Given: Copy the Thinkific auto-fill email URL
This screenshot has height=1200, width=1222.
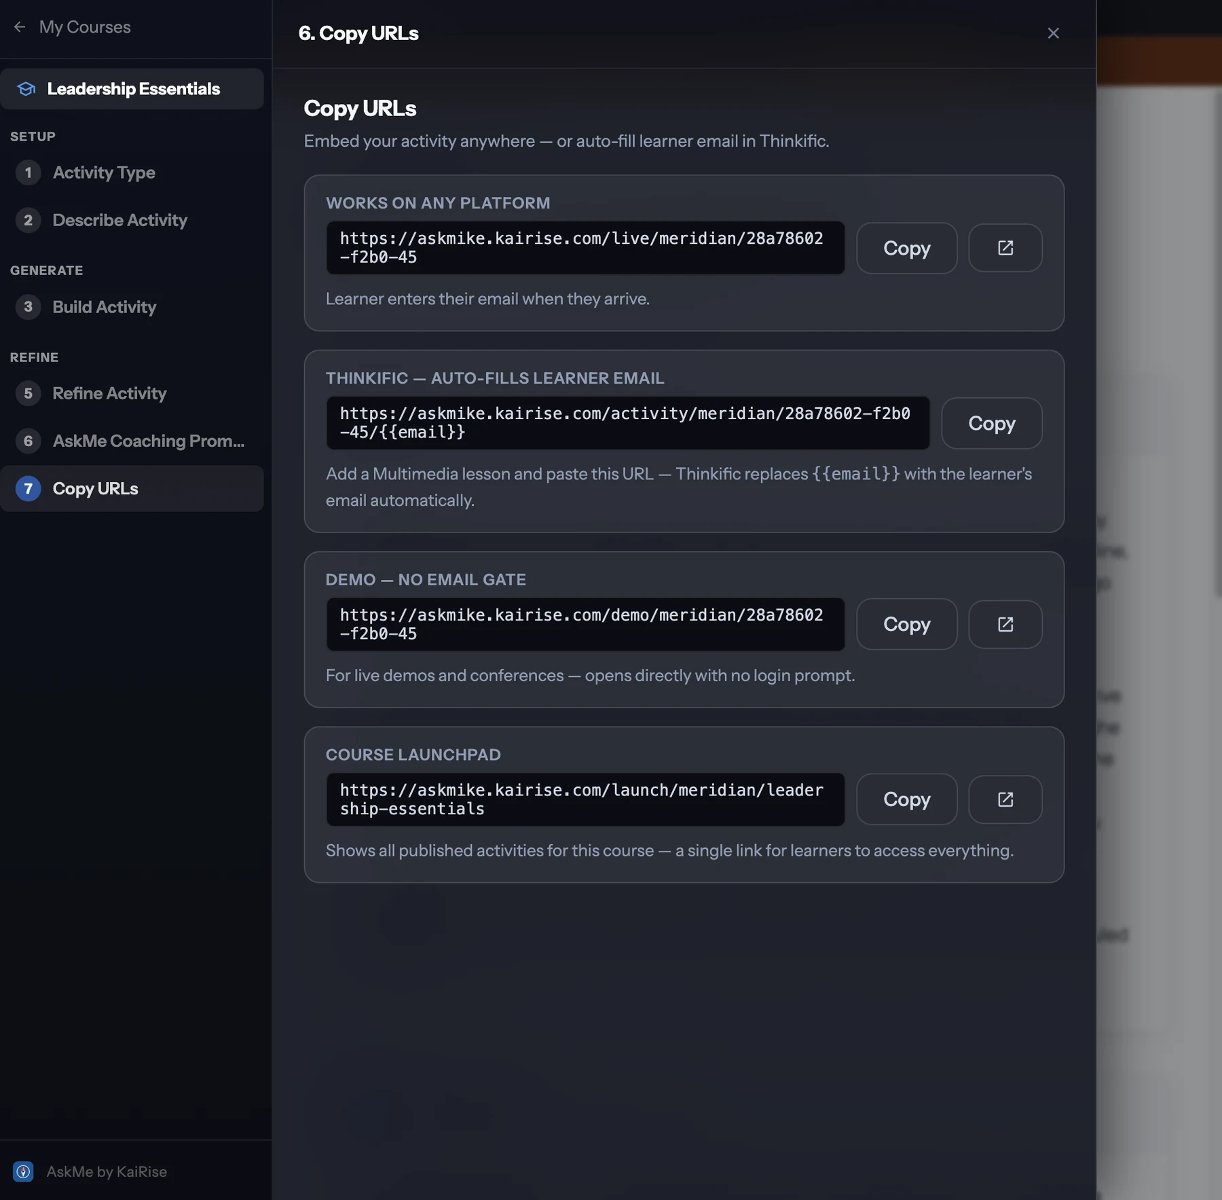Looking at the screenshot, I should (x=991, y=423).
